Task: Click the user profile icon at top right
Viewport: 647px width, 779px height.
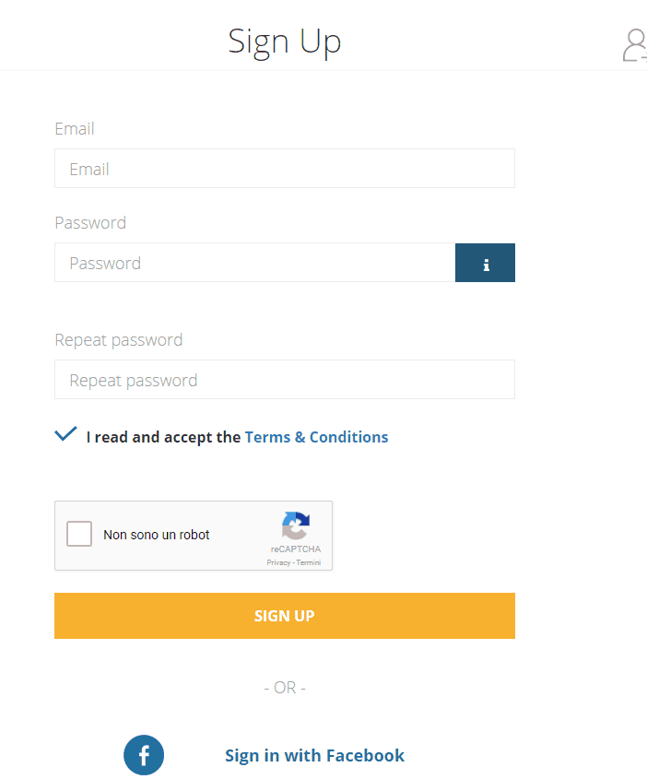Action: click(x=635, y=45)
